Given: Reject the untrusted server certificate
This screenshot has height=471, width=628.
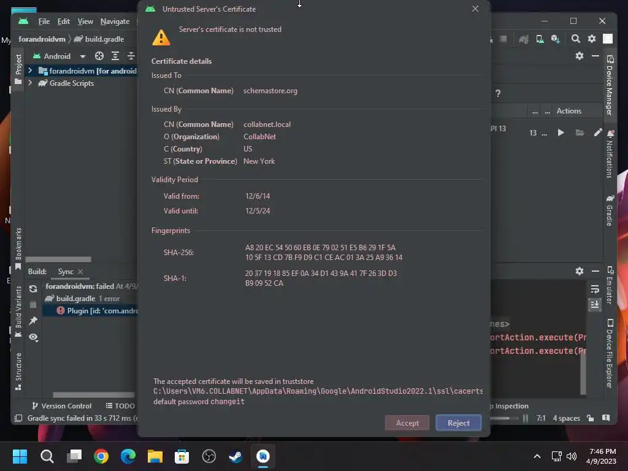Looking at the screenshot, I should point(458,423).
